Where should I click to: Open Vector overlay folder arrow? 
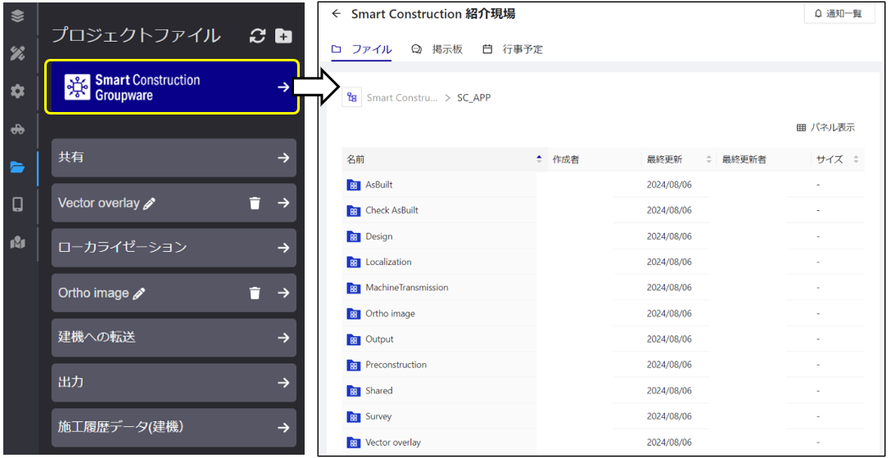(283, 203)
